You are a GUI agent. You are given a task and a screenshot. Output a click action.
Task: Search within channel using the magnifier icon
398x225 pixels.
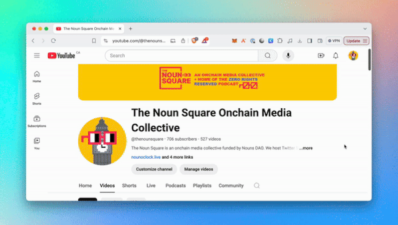(257, 186)
